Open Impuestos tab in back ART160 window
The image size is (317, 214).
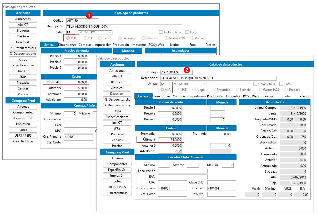point(139,45)
